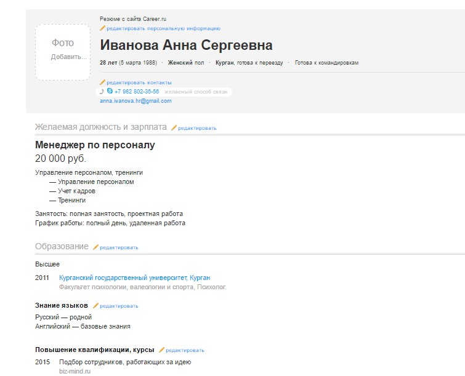This screenshot has height=376, width=465.
Task: Click pencil icon next to Образование heading
Action: [x=96, y=247]
